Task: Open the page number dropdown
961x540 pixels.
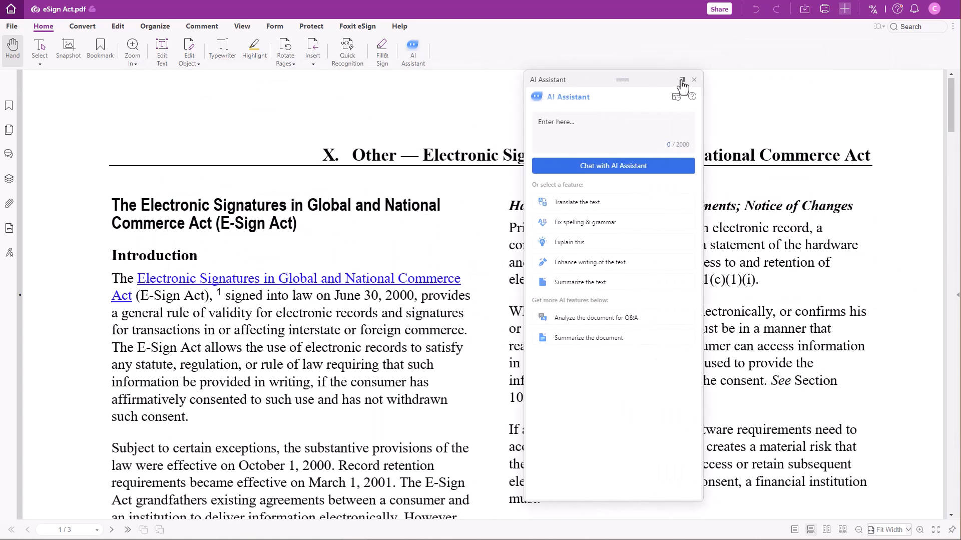Action: [97, 529]
